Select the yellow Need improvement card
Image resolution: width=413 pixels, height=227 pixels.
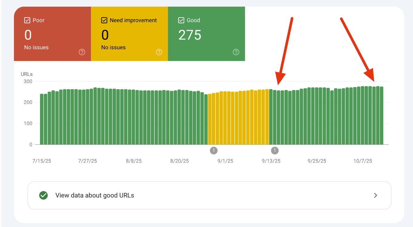coord(129,34)
